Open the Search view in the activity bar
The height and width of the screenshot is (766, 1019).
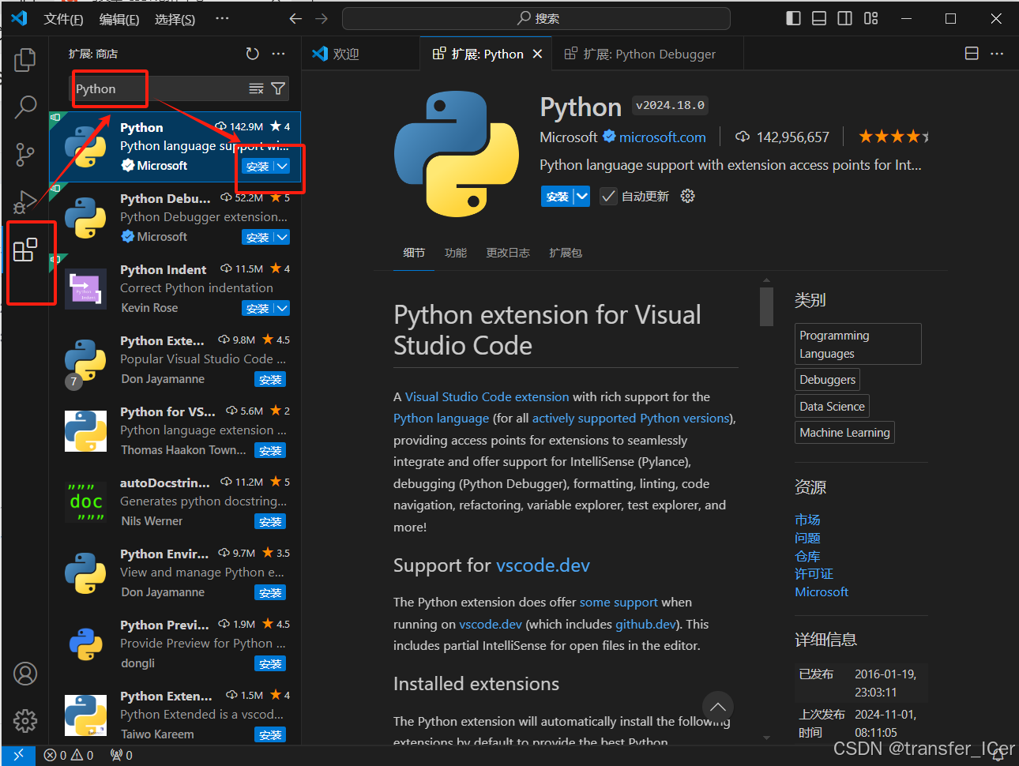[x=24, y=107]
